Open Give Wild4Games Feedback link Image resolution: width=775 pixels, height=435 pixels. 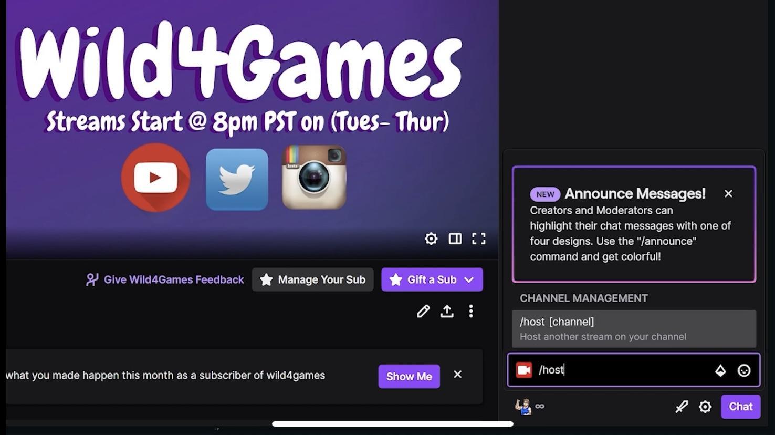coord(165,279)
